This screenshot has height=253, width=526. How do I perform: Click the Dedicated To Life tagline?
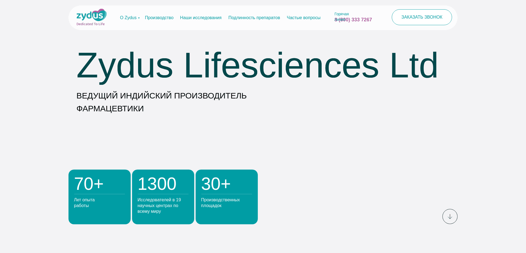(91, 24)
